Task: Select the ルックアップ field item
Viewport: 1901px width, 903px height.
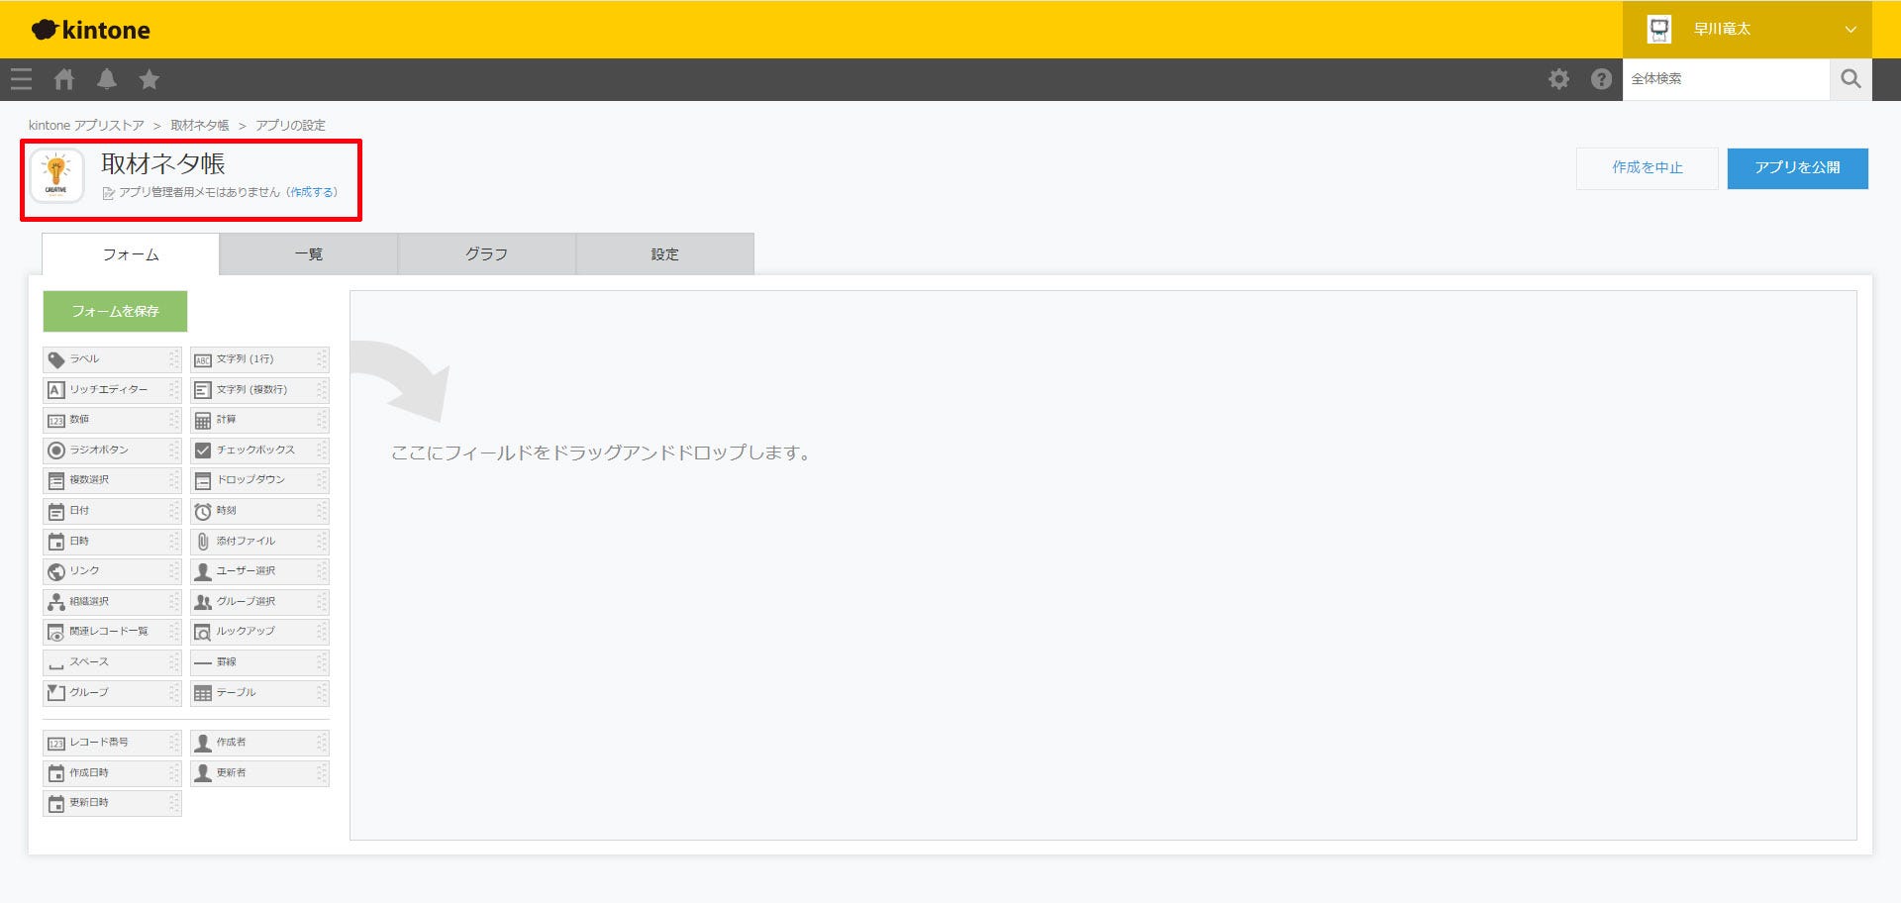Action: coord(259,632)
